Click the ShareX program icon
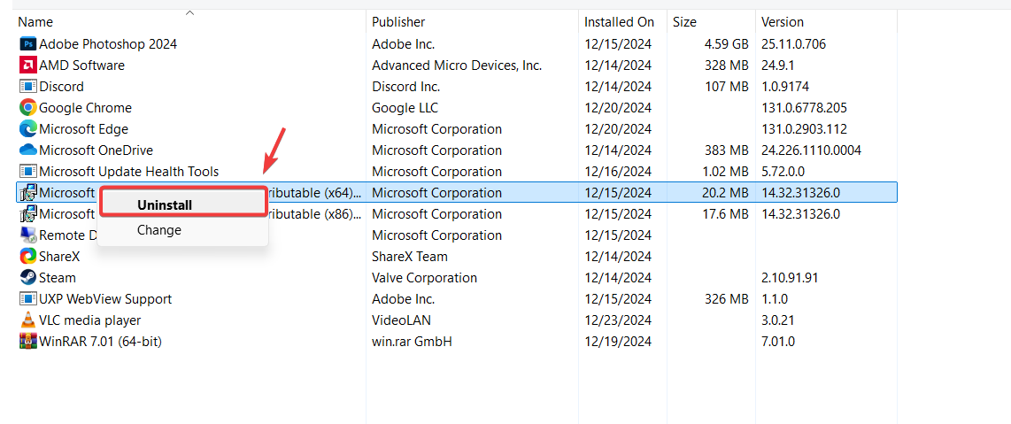The image size is (1011, 424). click(x=27, y=257)
